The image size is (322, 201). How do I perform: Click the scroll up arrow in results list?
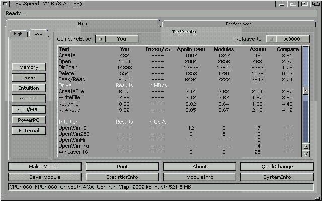[x=306, y=147]
